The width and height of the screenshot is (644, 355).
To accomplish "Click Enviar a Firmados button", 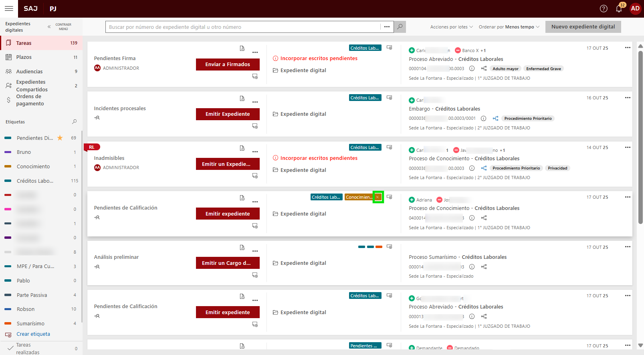I will tap(228, 65).
